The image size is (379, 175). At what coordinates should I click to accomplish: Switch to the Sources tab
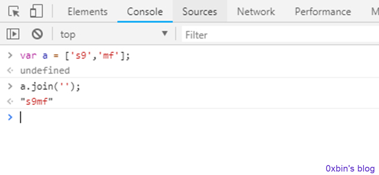pos(200,12)
